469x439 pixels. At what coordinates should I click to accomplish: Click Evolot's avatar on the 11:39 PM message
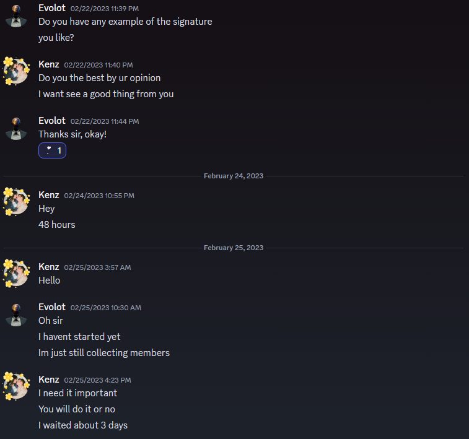tap(16, 16)
